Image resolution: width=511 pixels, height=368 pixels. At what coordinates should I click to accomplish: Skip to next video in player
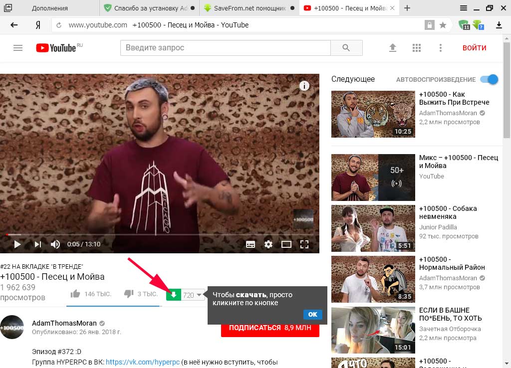(x=38, y=244)
